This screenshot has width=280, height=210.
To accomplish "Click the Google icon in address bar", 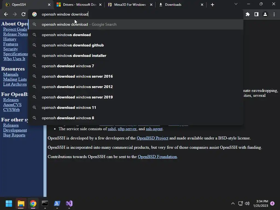I will tap(34, 14).
